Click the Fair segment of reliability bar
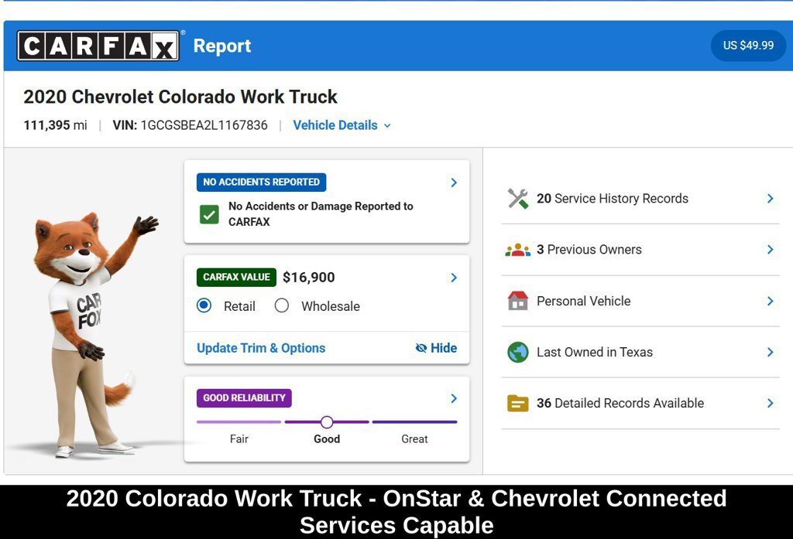 click(x=239, y=421)
